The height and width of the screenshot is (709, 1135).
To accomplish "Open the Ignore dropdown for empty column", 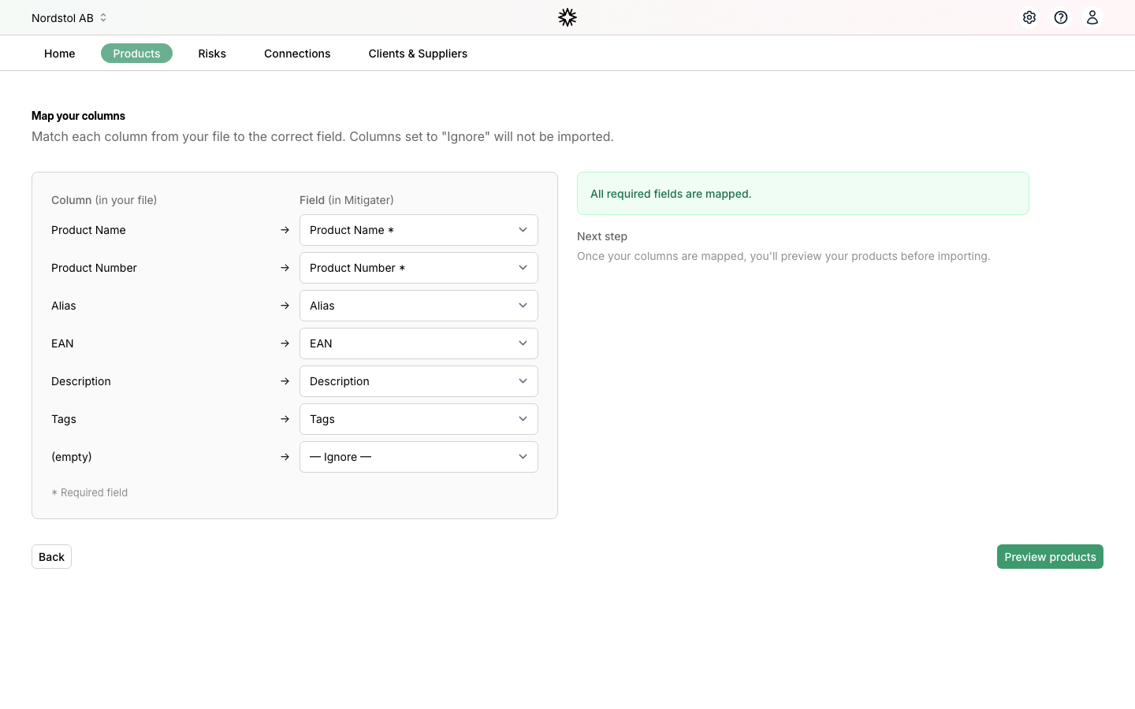I will pyautogui.click(x=419, y=457).
